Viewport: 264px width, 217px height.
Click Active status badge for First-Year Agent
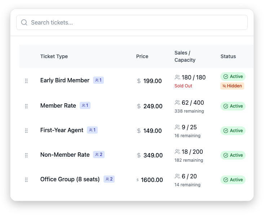(x=233, y=131)
